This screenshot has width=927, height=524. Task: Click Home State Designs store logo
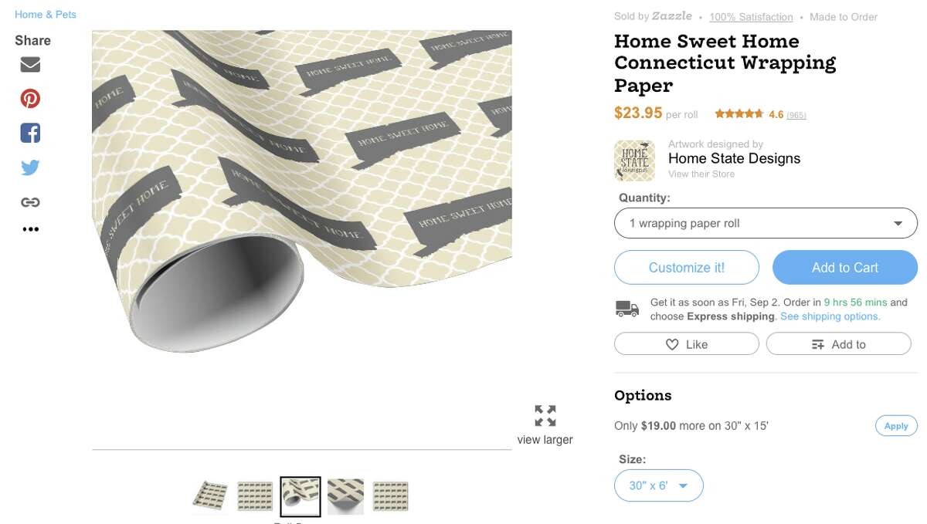634,161
